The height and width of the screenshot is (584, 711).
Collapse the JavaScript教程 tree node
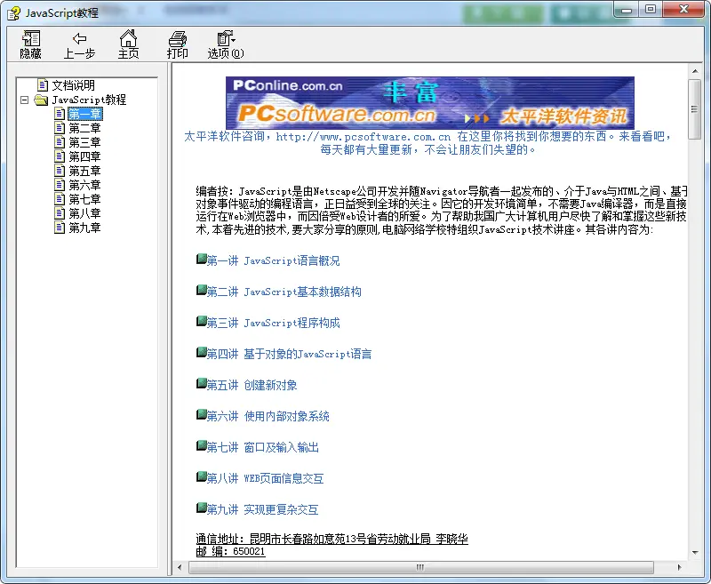(24, 100)
